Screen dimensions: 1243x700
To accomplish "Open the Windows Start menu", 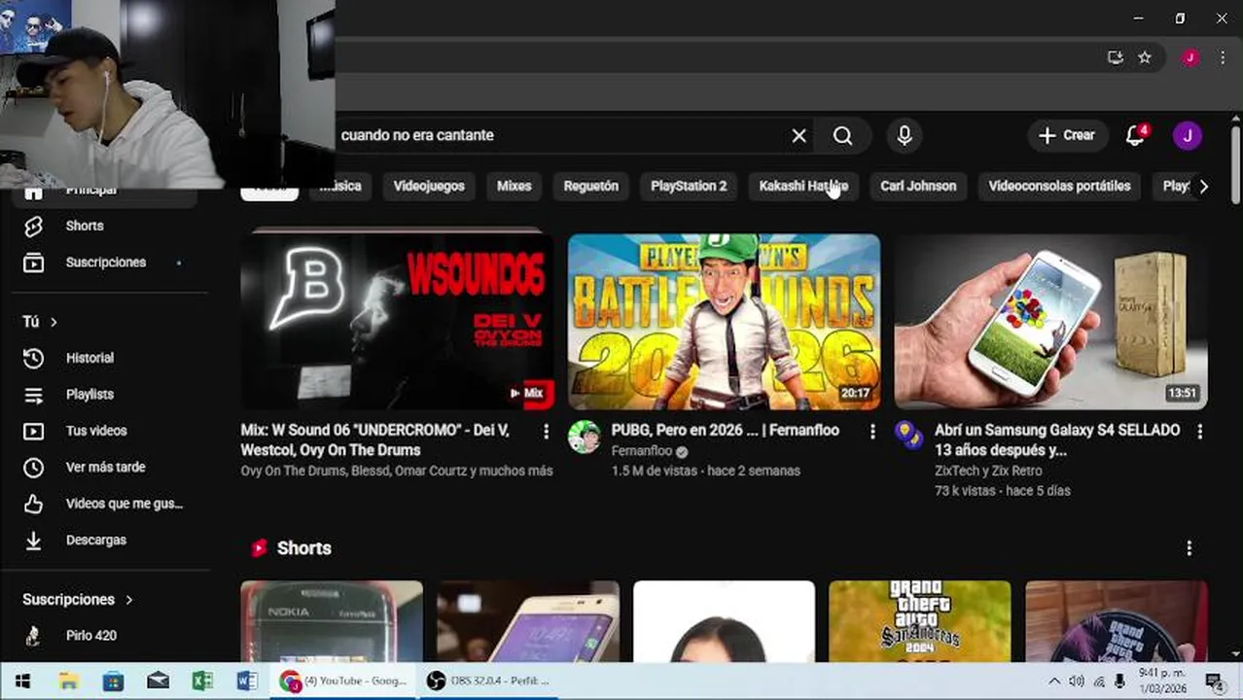I will (x=22, y=682).
